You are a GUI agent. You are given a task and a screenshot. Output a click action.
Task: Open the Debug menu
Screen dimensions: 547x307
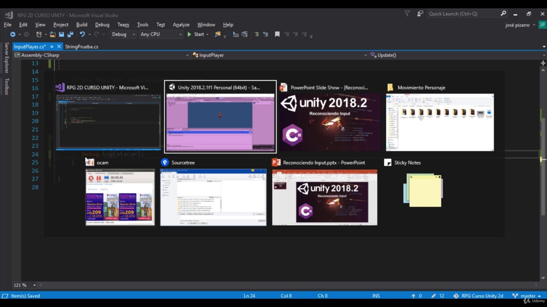(102, 25)
